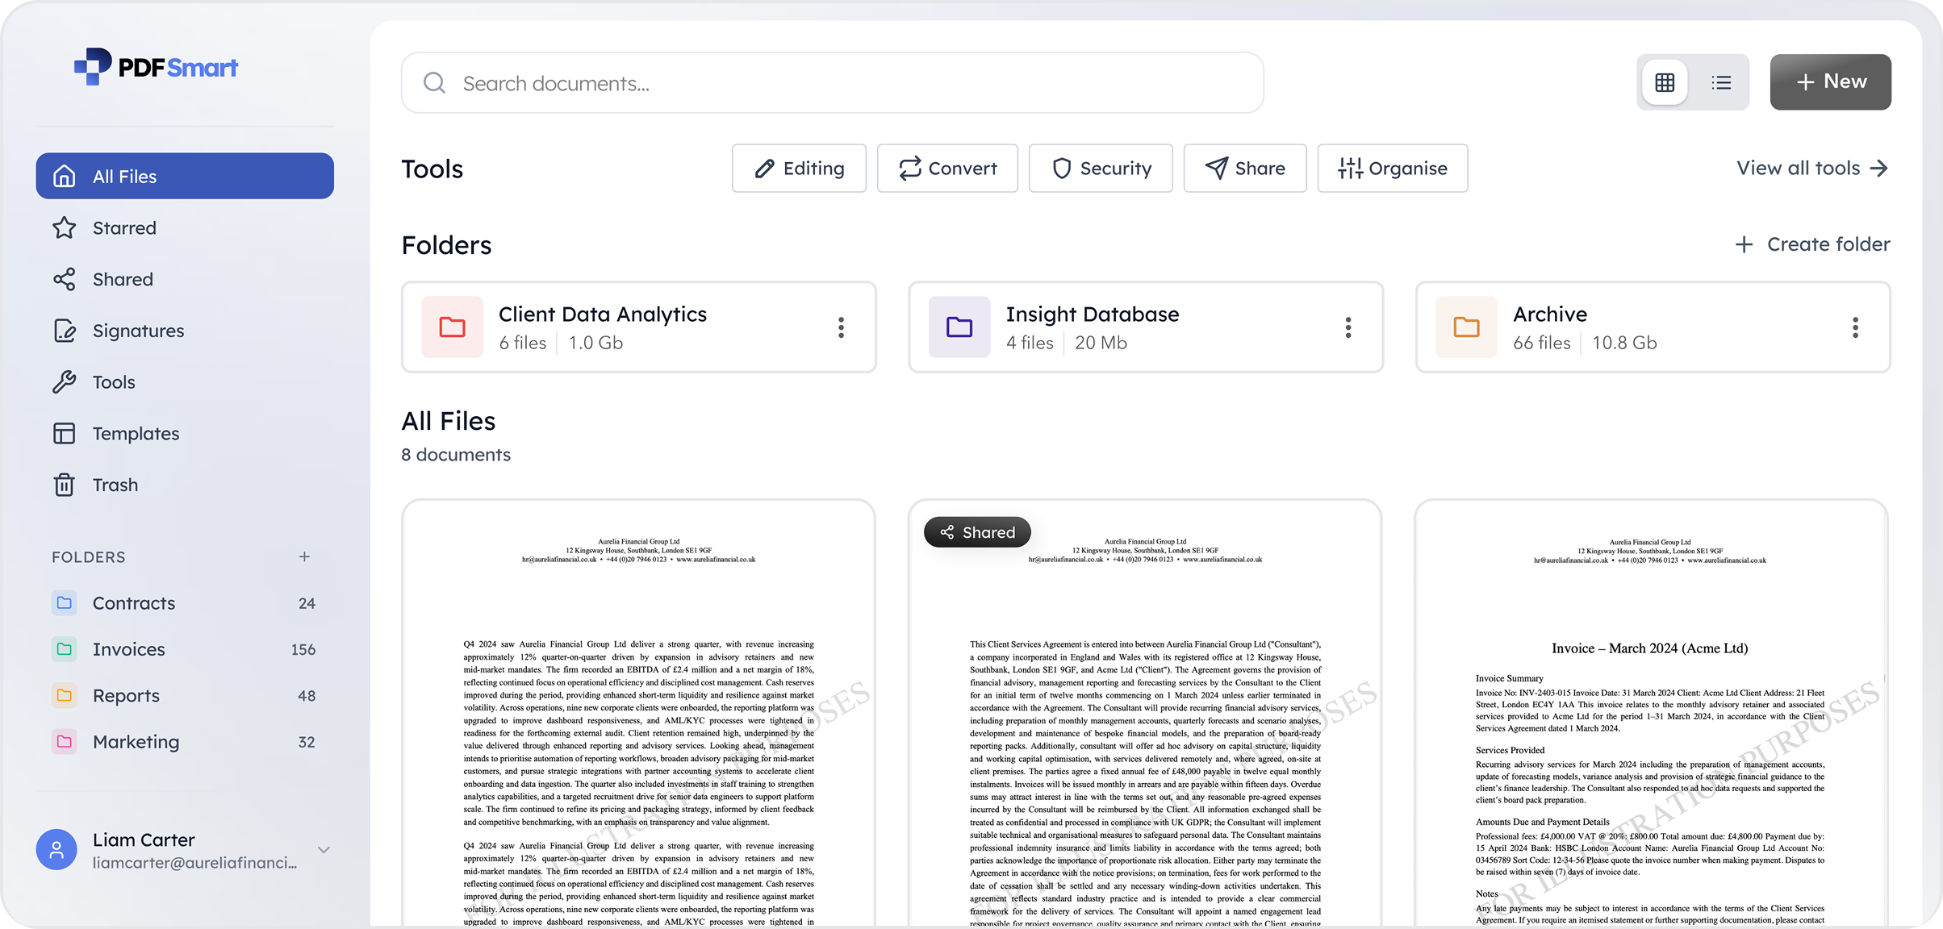Switch to grid view layout
The image size is (1943, 929).
click(x=1664, y=82)
